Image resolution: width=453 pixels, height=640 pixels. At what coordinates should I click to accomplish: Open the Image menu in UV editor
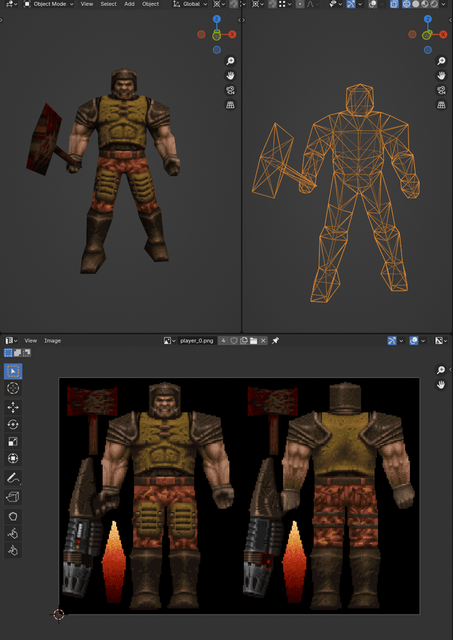(52, 341)
